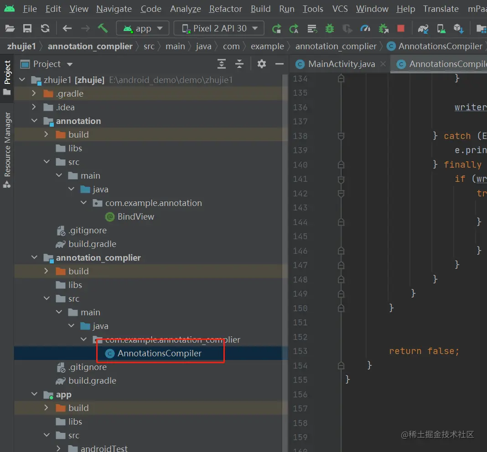Open the VCS menu
The height and width of the screenshot is (452, 487).
[x=340, y=9]
